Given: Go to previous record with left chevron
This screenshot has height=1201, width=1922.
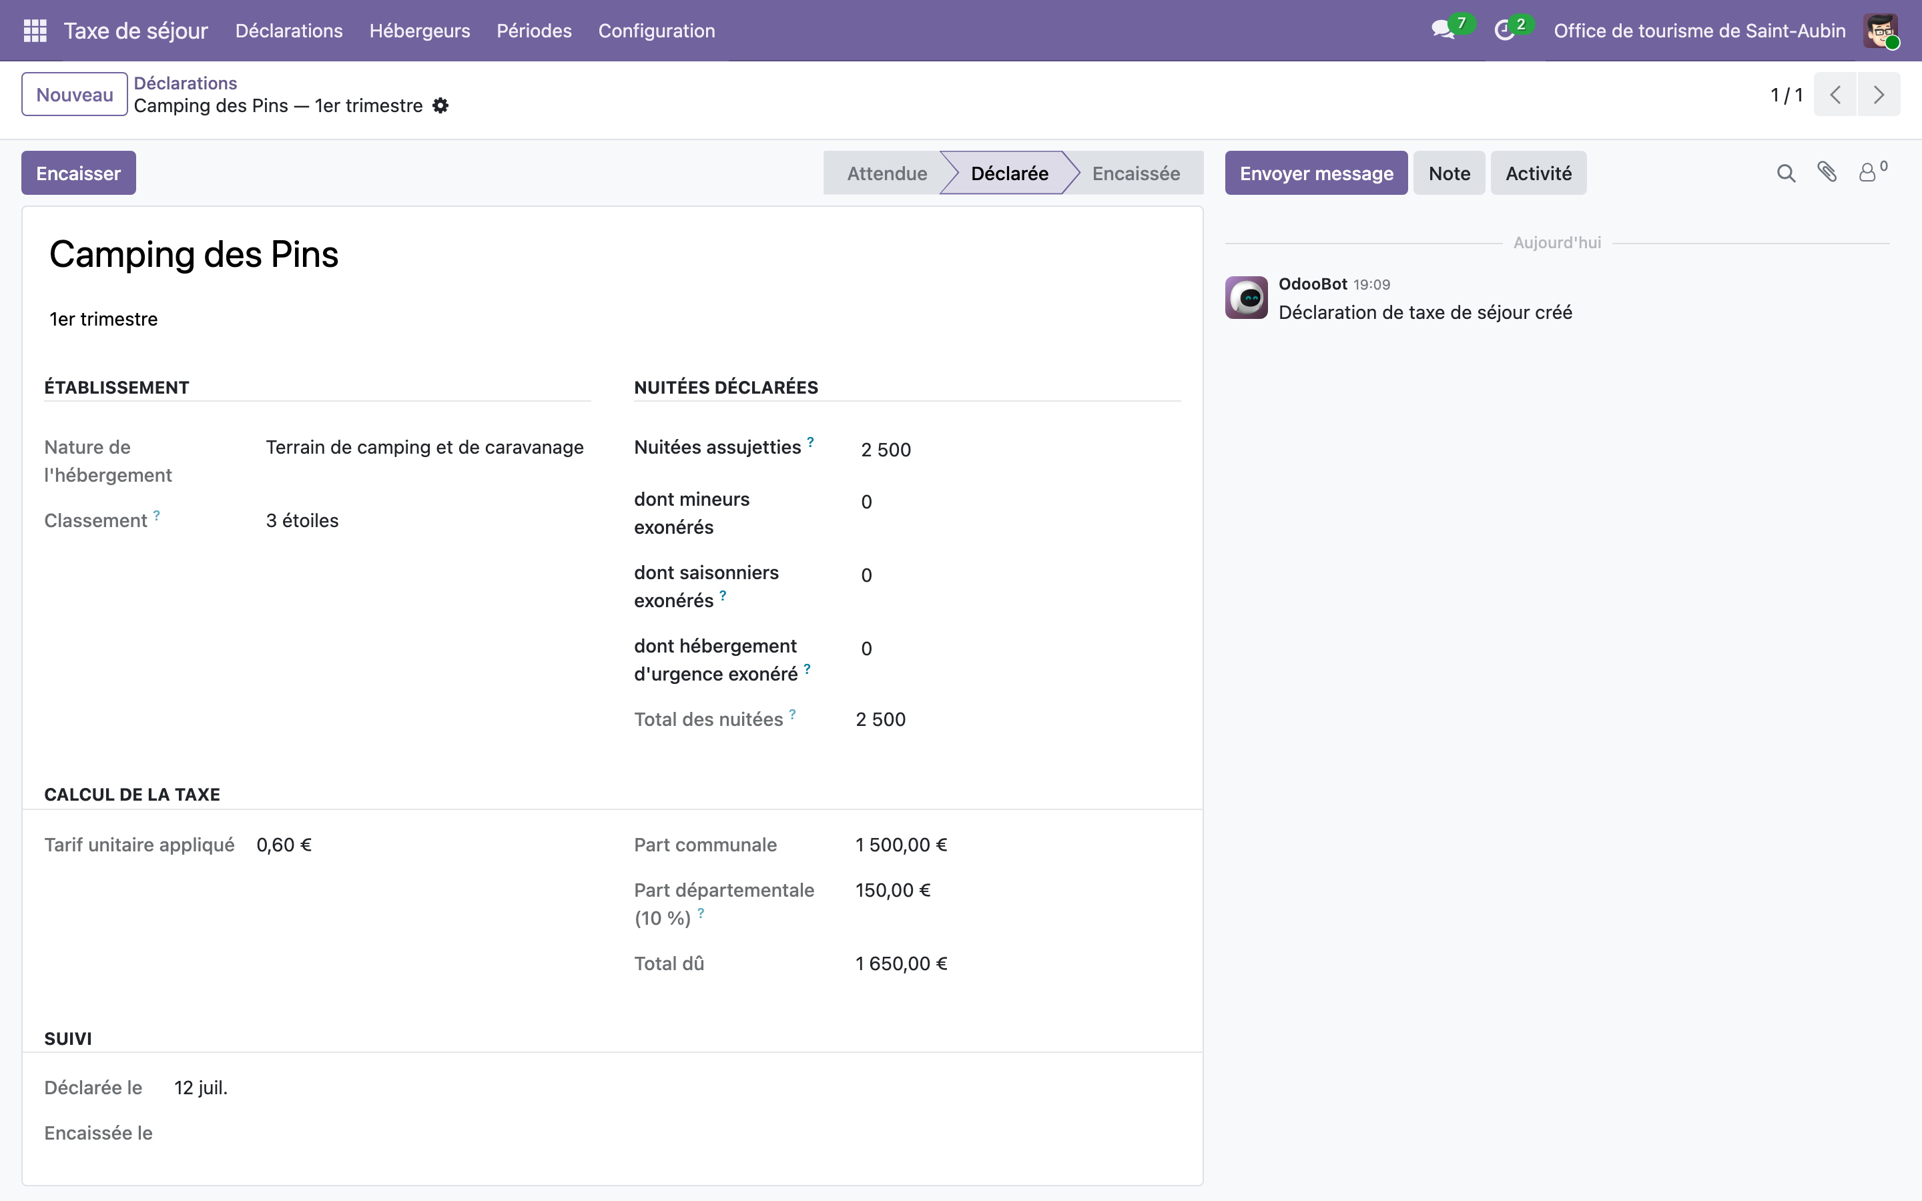Looking at the screenshot, I should (1835, 95).
